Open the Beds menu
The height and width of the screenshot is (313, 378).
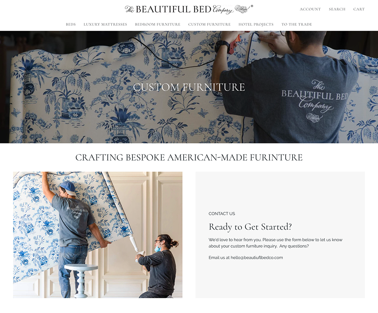(71, 24)
